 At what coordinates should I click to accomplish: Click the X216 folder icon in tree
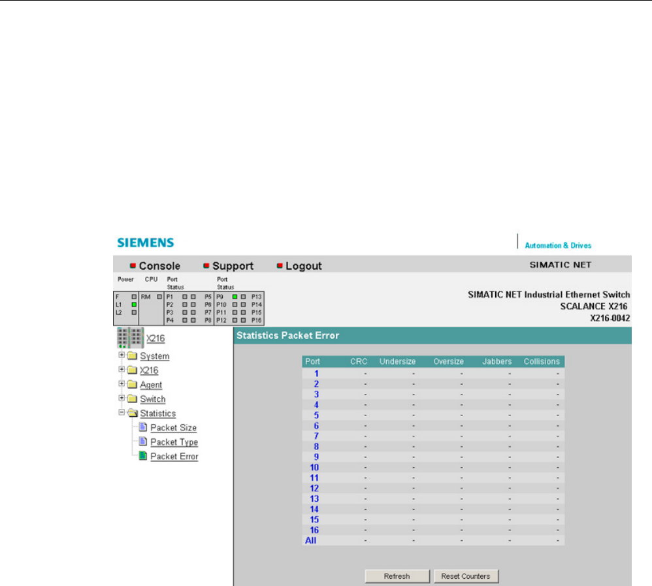point(132,370)
